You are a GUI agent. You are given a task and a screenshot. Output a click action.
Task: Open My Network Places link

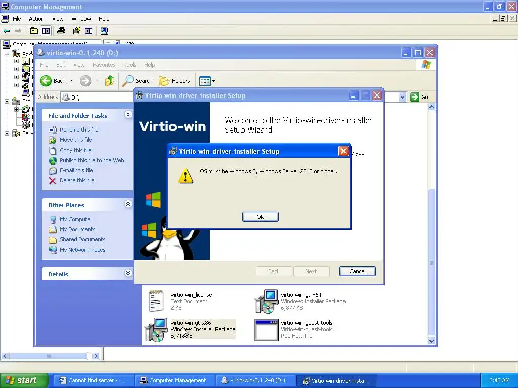82,250
